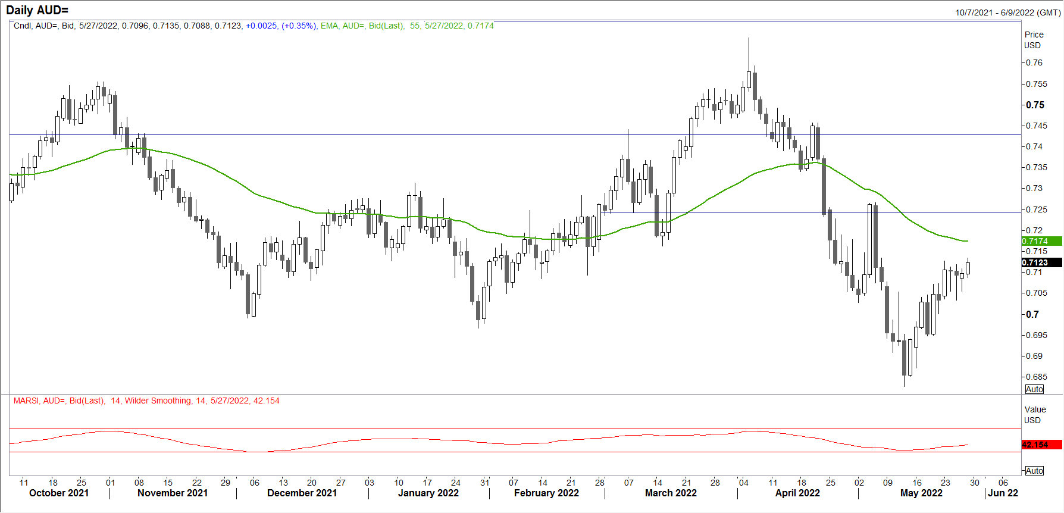Click the "04" date tick on the time axis
The image size is (1064, 513).
(744, 483)
